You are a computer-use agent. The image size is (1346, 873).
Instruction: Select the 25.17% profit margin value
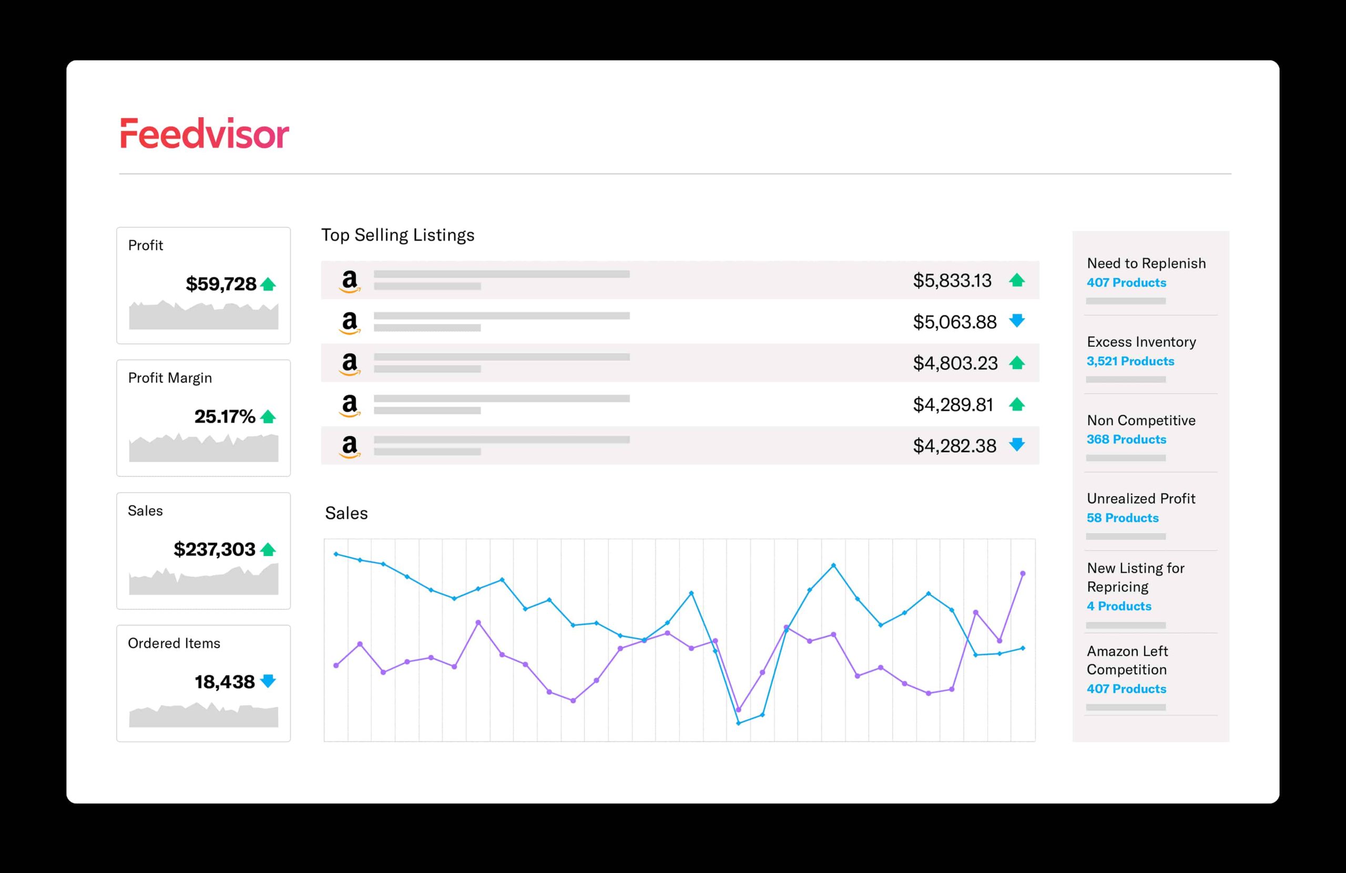pyautogui.click(x=225, y=417)
